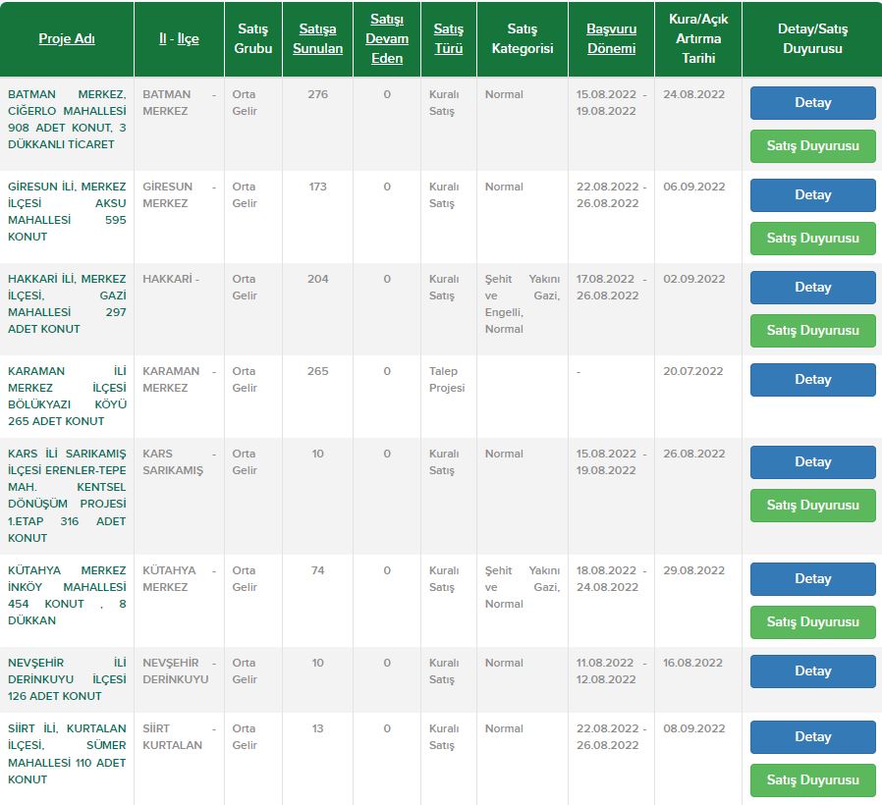This screenshot has height=805, width=882.
Task: Open Detay for Kars Sarıkamış project
Action: coord(812,462)
